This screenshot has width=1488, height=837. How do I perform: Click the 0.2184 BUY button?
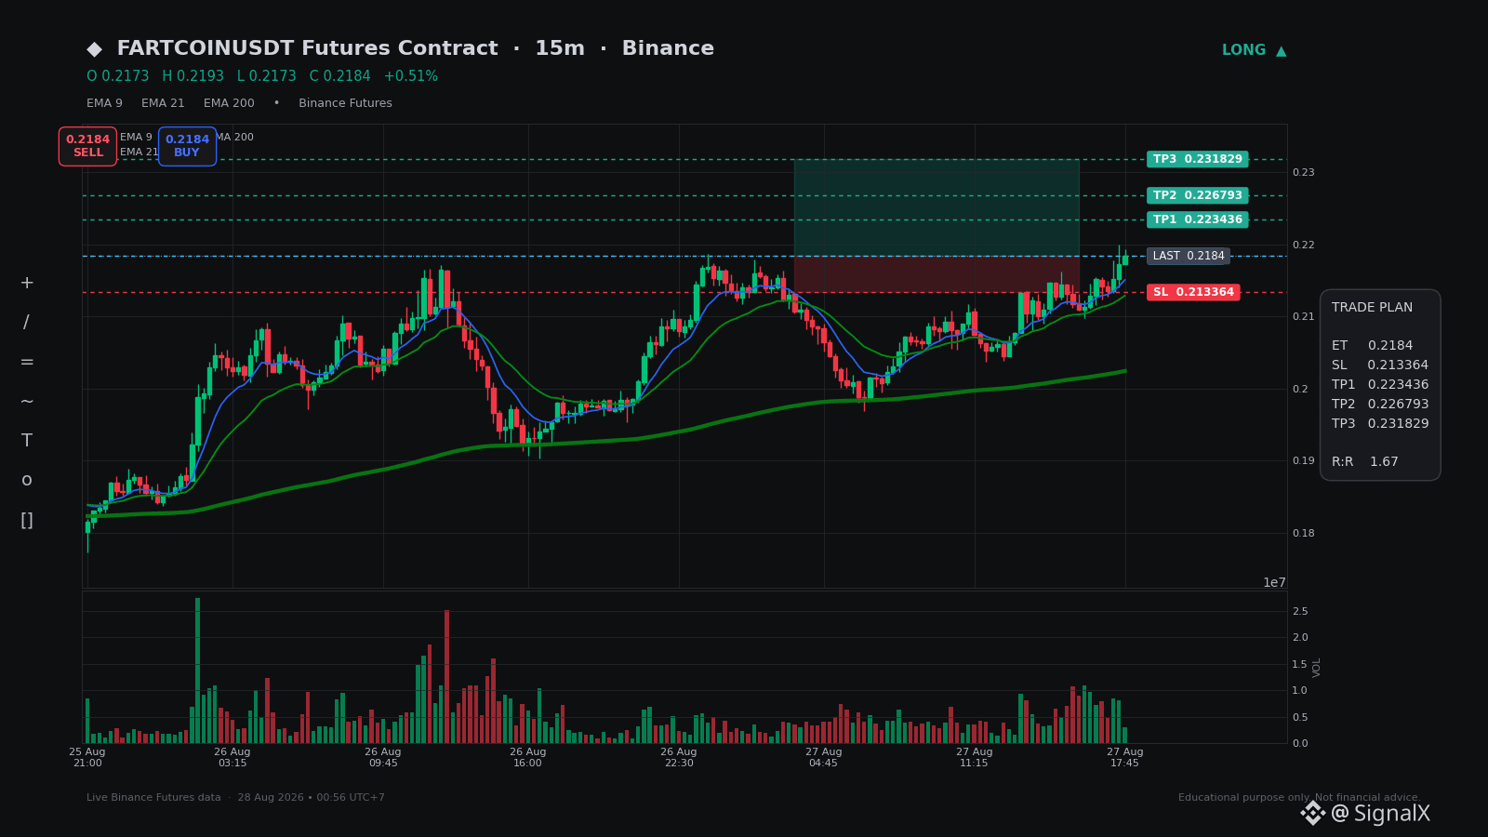point(187,146)
